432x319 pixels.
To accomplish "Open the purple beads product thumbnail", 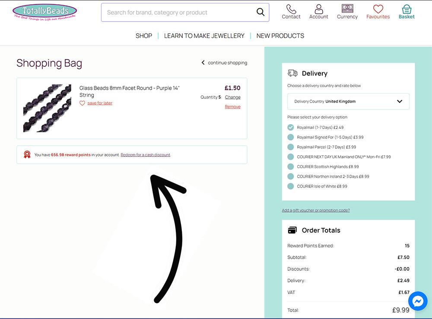I will tap(47, 108).
